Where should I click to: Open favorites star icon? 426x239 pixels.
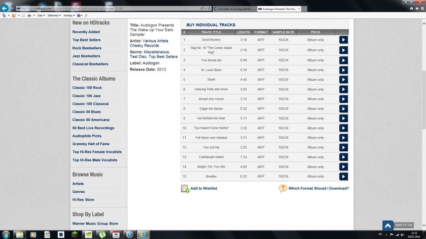(417, 9)
